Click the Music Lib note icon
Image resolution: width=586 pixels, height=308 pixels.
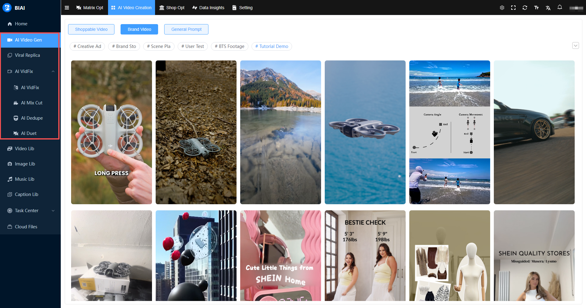coord(10,179)
